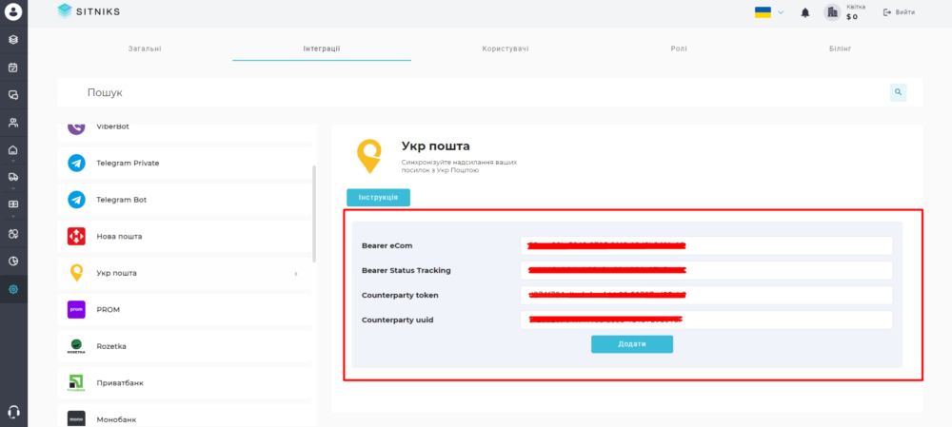The image size is (952, 427).
Task: Switch to the Інтеграції tab
Action: pyautogui.click(x=322, y=49)
